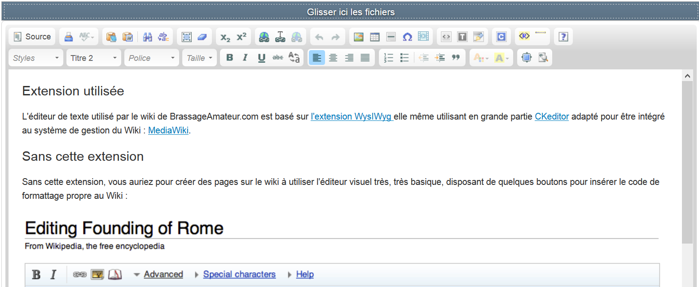Click the Insert Image icon

pos(358,37)
